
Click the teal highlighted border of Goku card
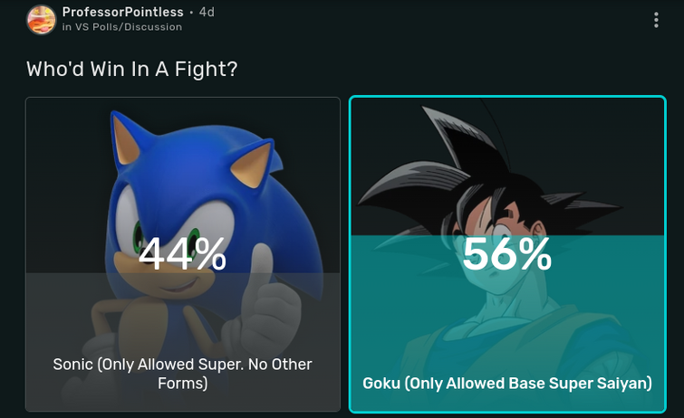point(507,97)
